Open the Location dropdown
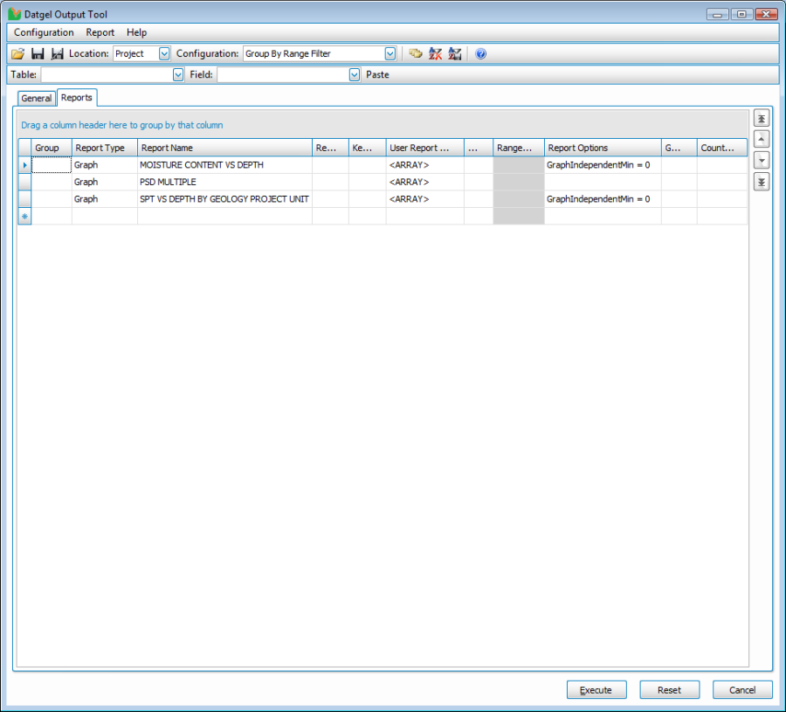This screenshot has height=712, width=786. 164,54
